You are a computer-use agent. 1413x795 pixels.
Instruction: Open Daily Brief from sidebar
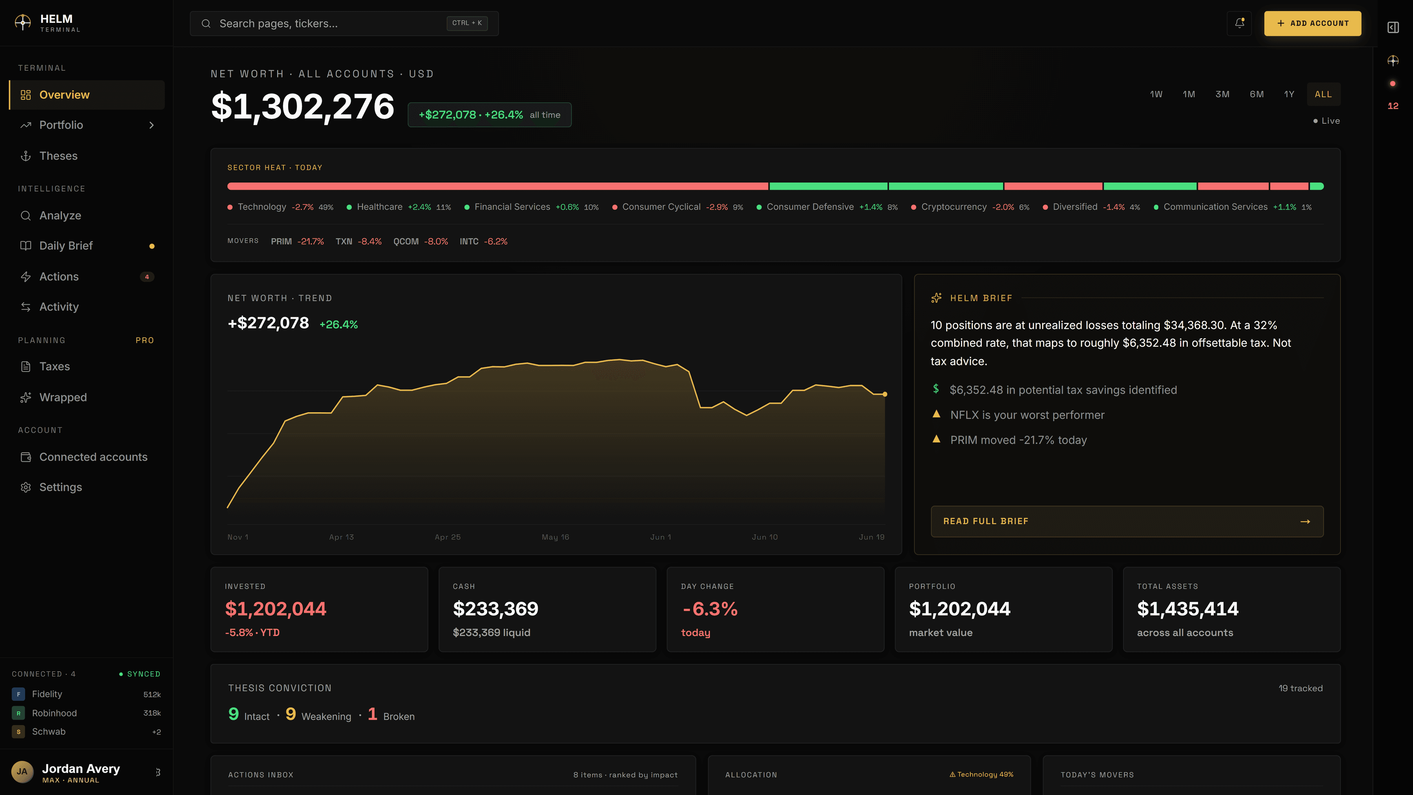point(87,246)
